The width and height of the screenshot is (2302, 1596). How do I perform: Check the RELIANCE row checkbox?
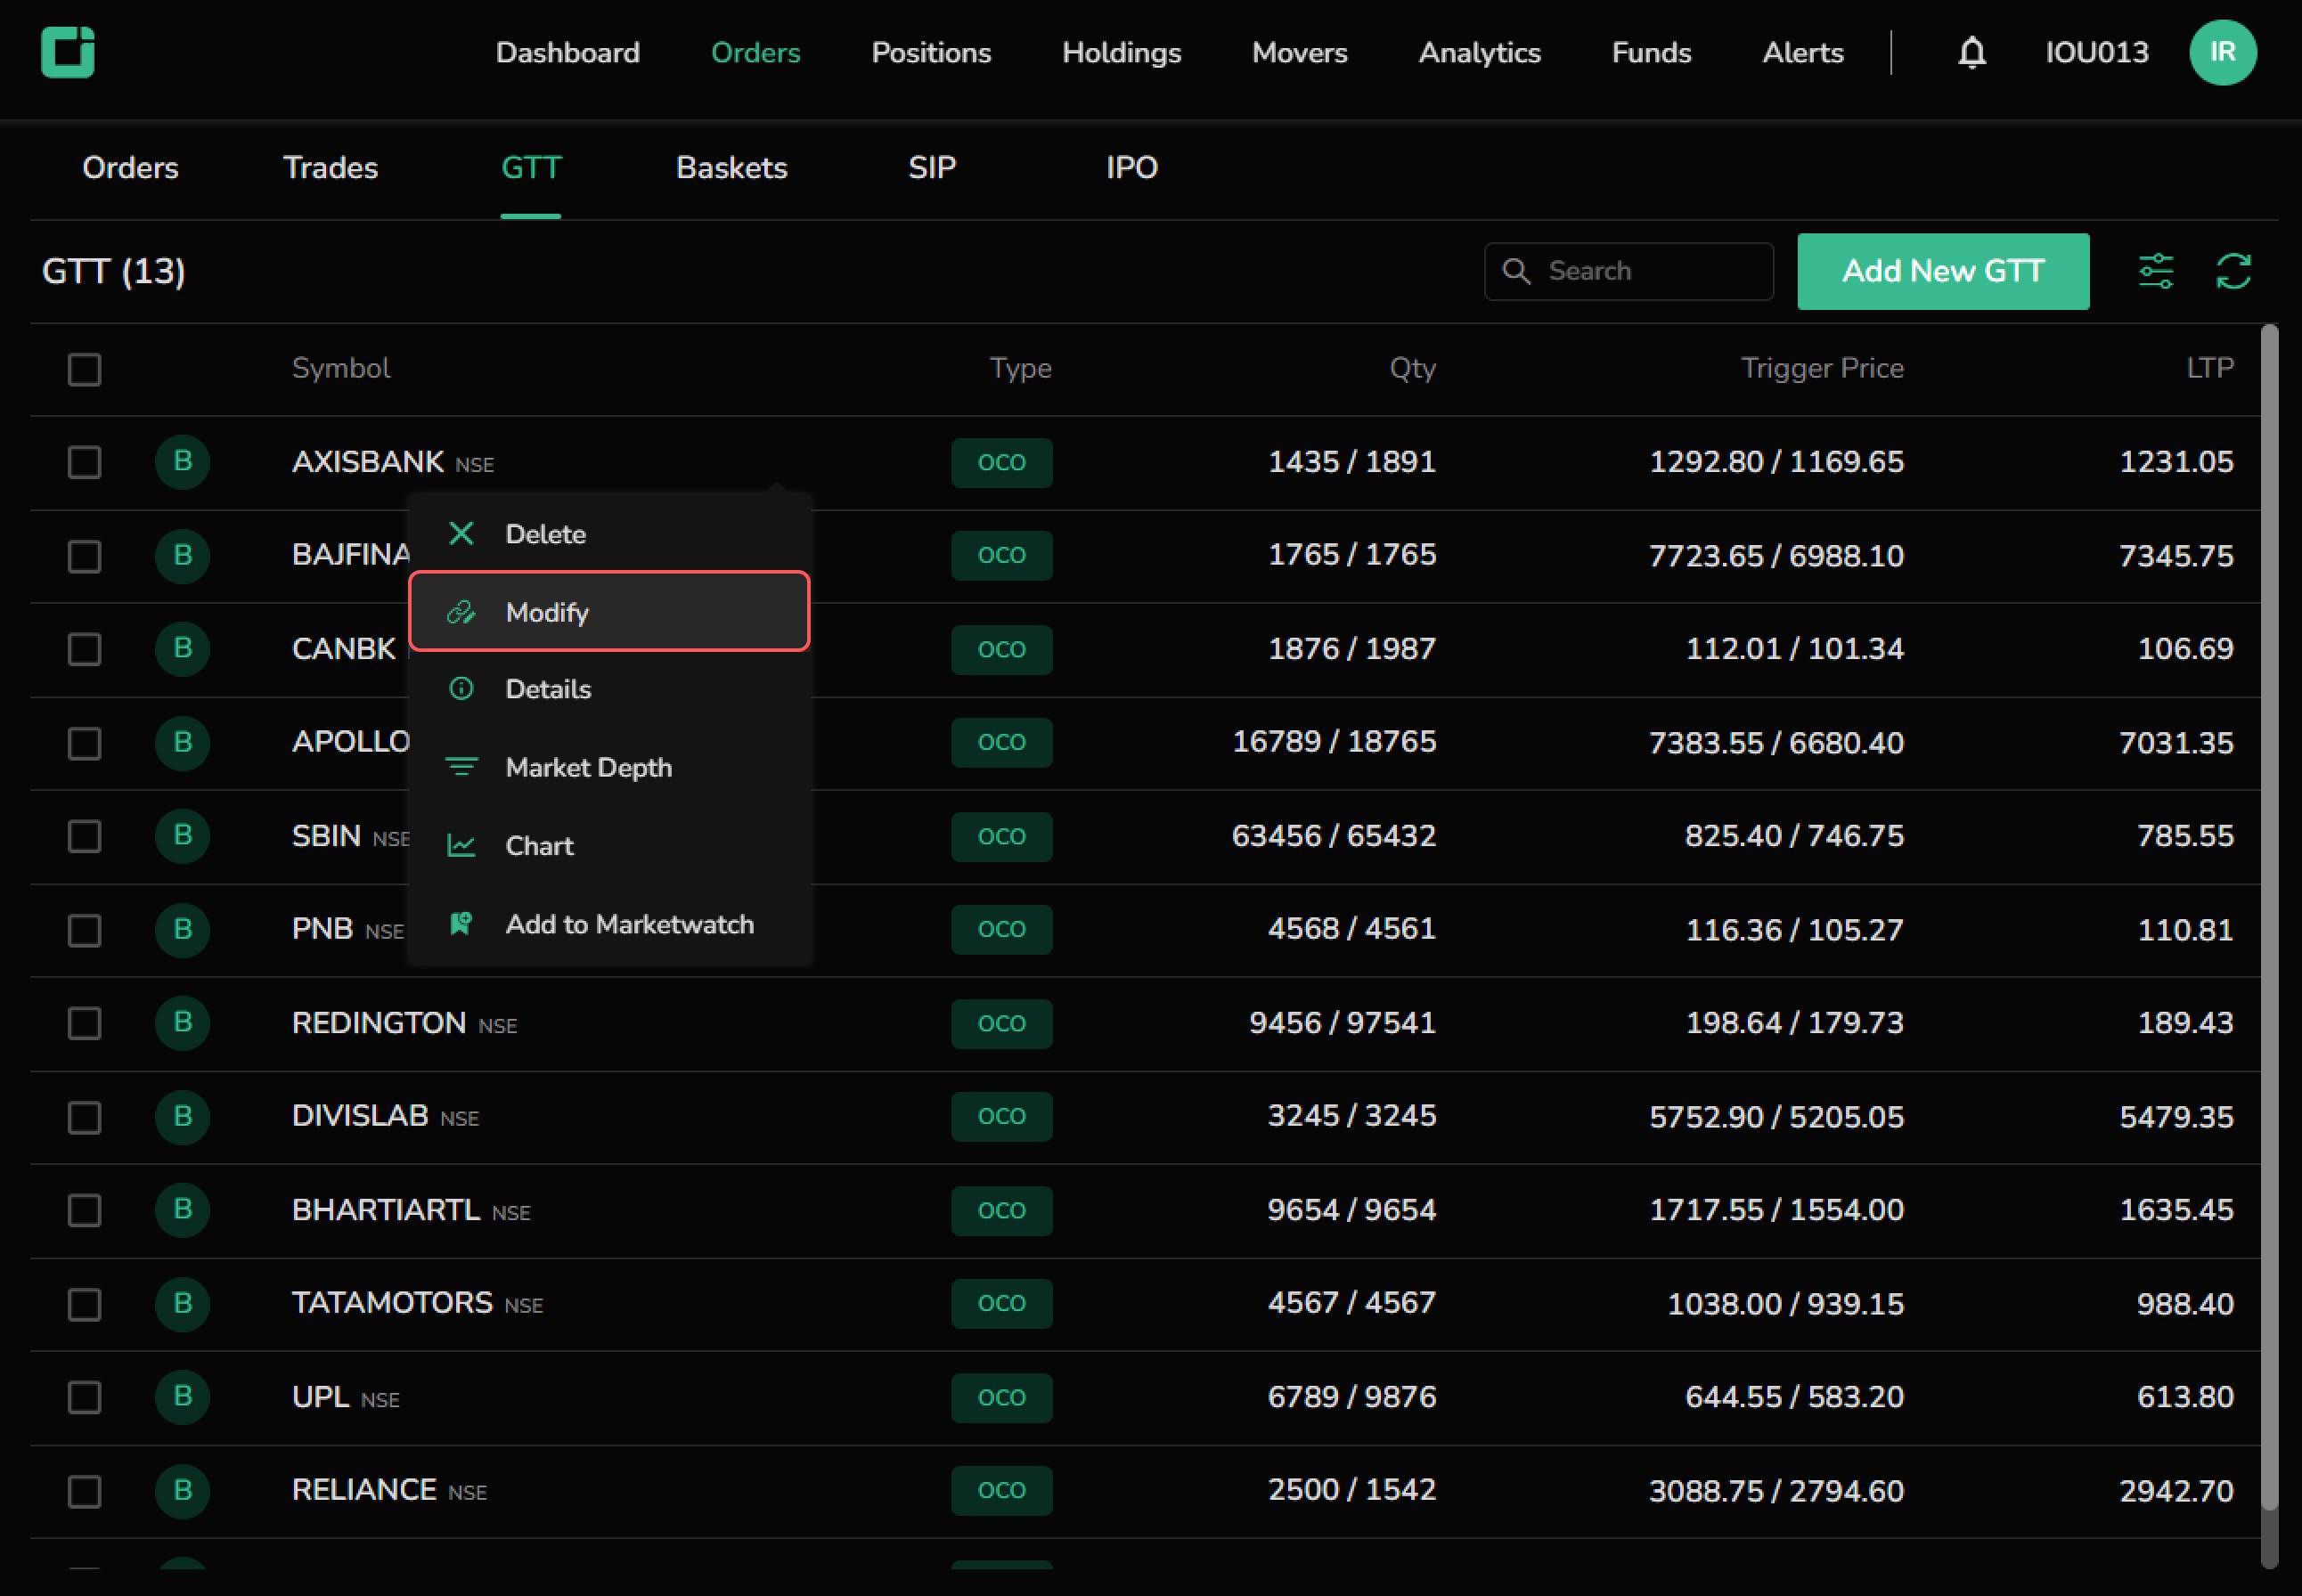coord(84,1491)
